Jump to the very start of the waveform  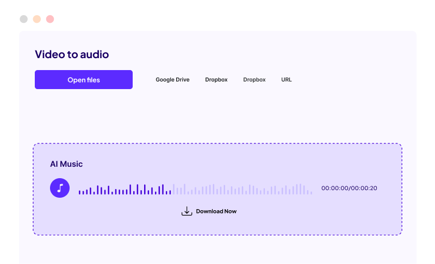(x=79, y=191)
